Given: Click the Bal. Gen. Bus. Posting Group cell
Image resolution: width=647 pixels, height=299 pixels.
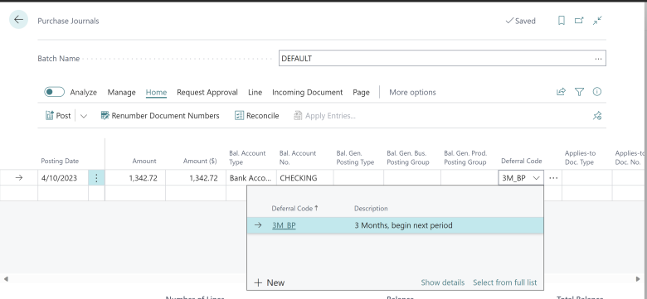Looking at the screenshot, I should 412,178.
